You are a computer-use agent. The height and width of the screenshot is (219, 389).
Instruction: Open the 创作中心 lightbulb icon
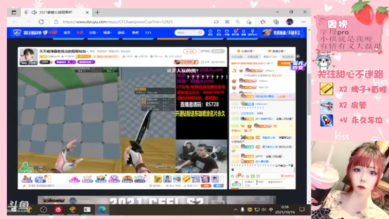tap(252, 33)
